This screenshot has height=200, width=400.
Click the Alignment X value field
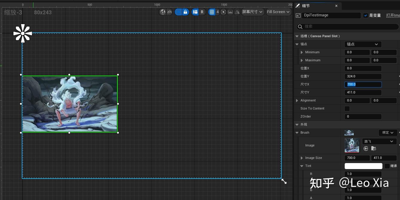[357, 100]
